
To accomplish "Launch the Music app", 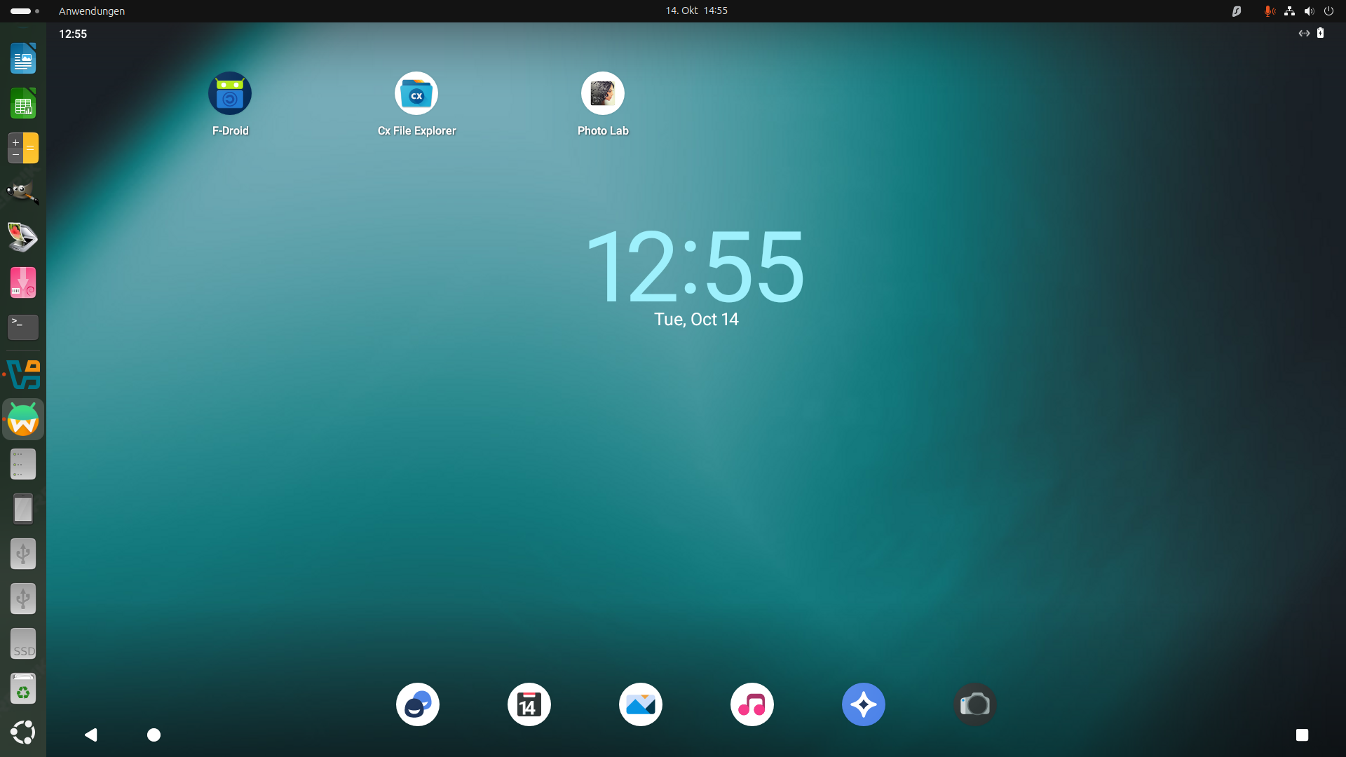I will (x=752, y=704).
